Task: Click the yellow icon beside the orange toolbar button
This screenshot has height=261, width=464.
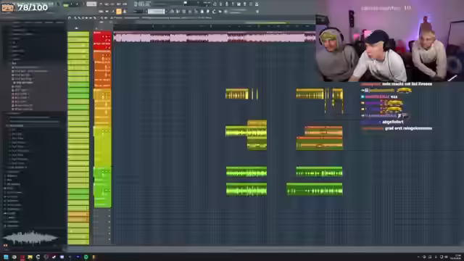Action: pyautogui.click(x=125, y=12)
